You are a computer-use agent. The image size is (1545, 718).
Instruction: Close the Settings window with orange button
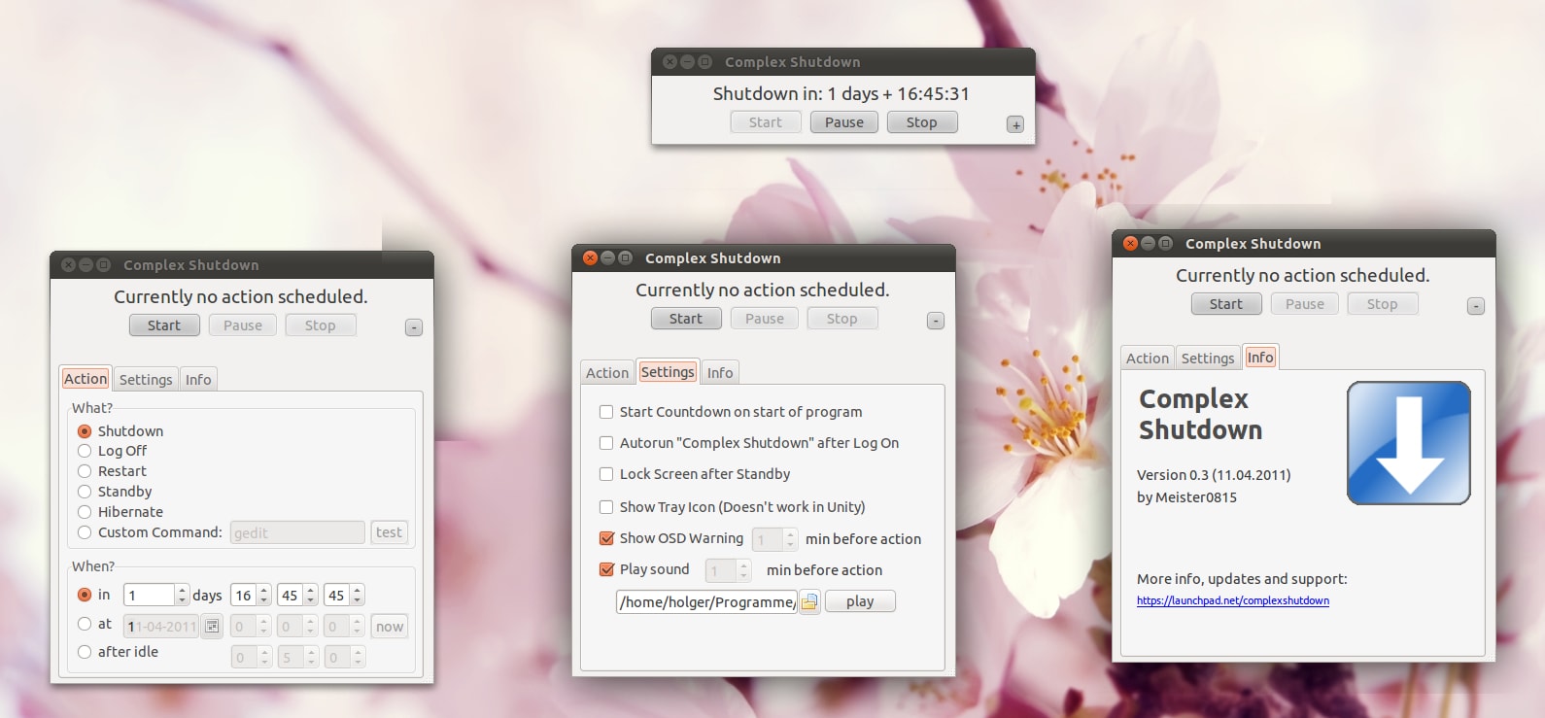click(x=590, y=258)
